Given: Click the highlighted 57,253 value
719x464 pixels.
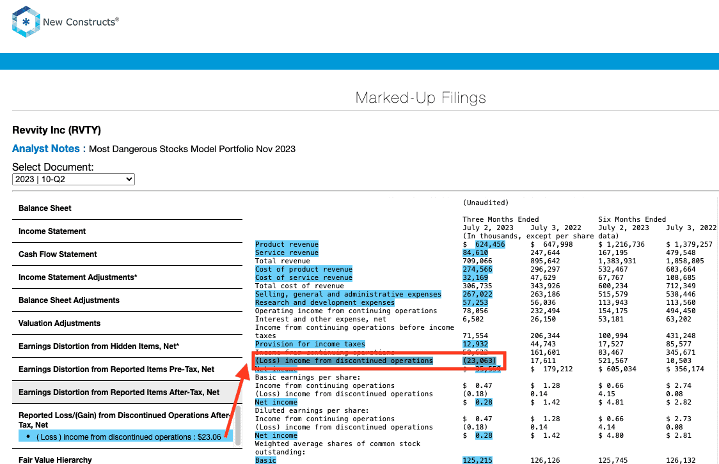Looking at the screenshot, I should coord(475,303).
